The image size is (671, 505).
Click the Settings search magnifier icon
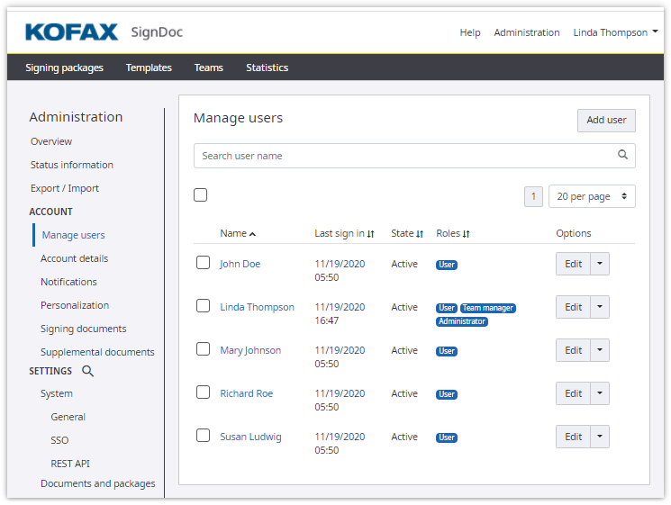(87, 371)
